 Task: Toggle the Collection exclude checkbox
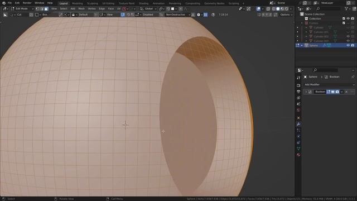pyautogui.click(x=344, y=18)
